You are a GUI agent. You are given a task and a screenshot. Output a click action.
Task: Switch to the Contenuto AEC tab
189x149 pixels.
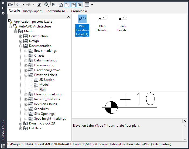point(57,11)
